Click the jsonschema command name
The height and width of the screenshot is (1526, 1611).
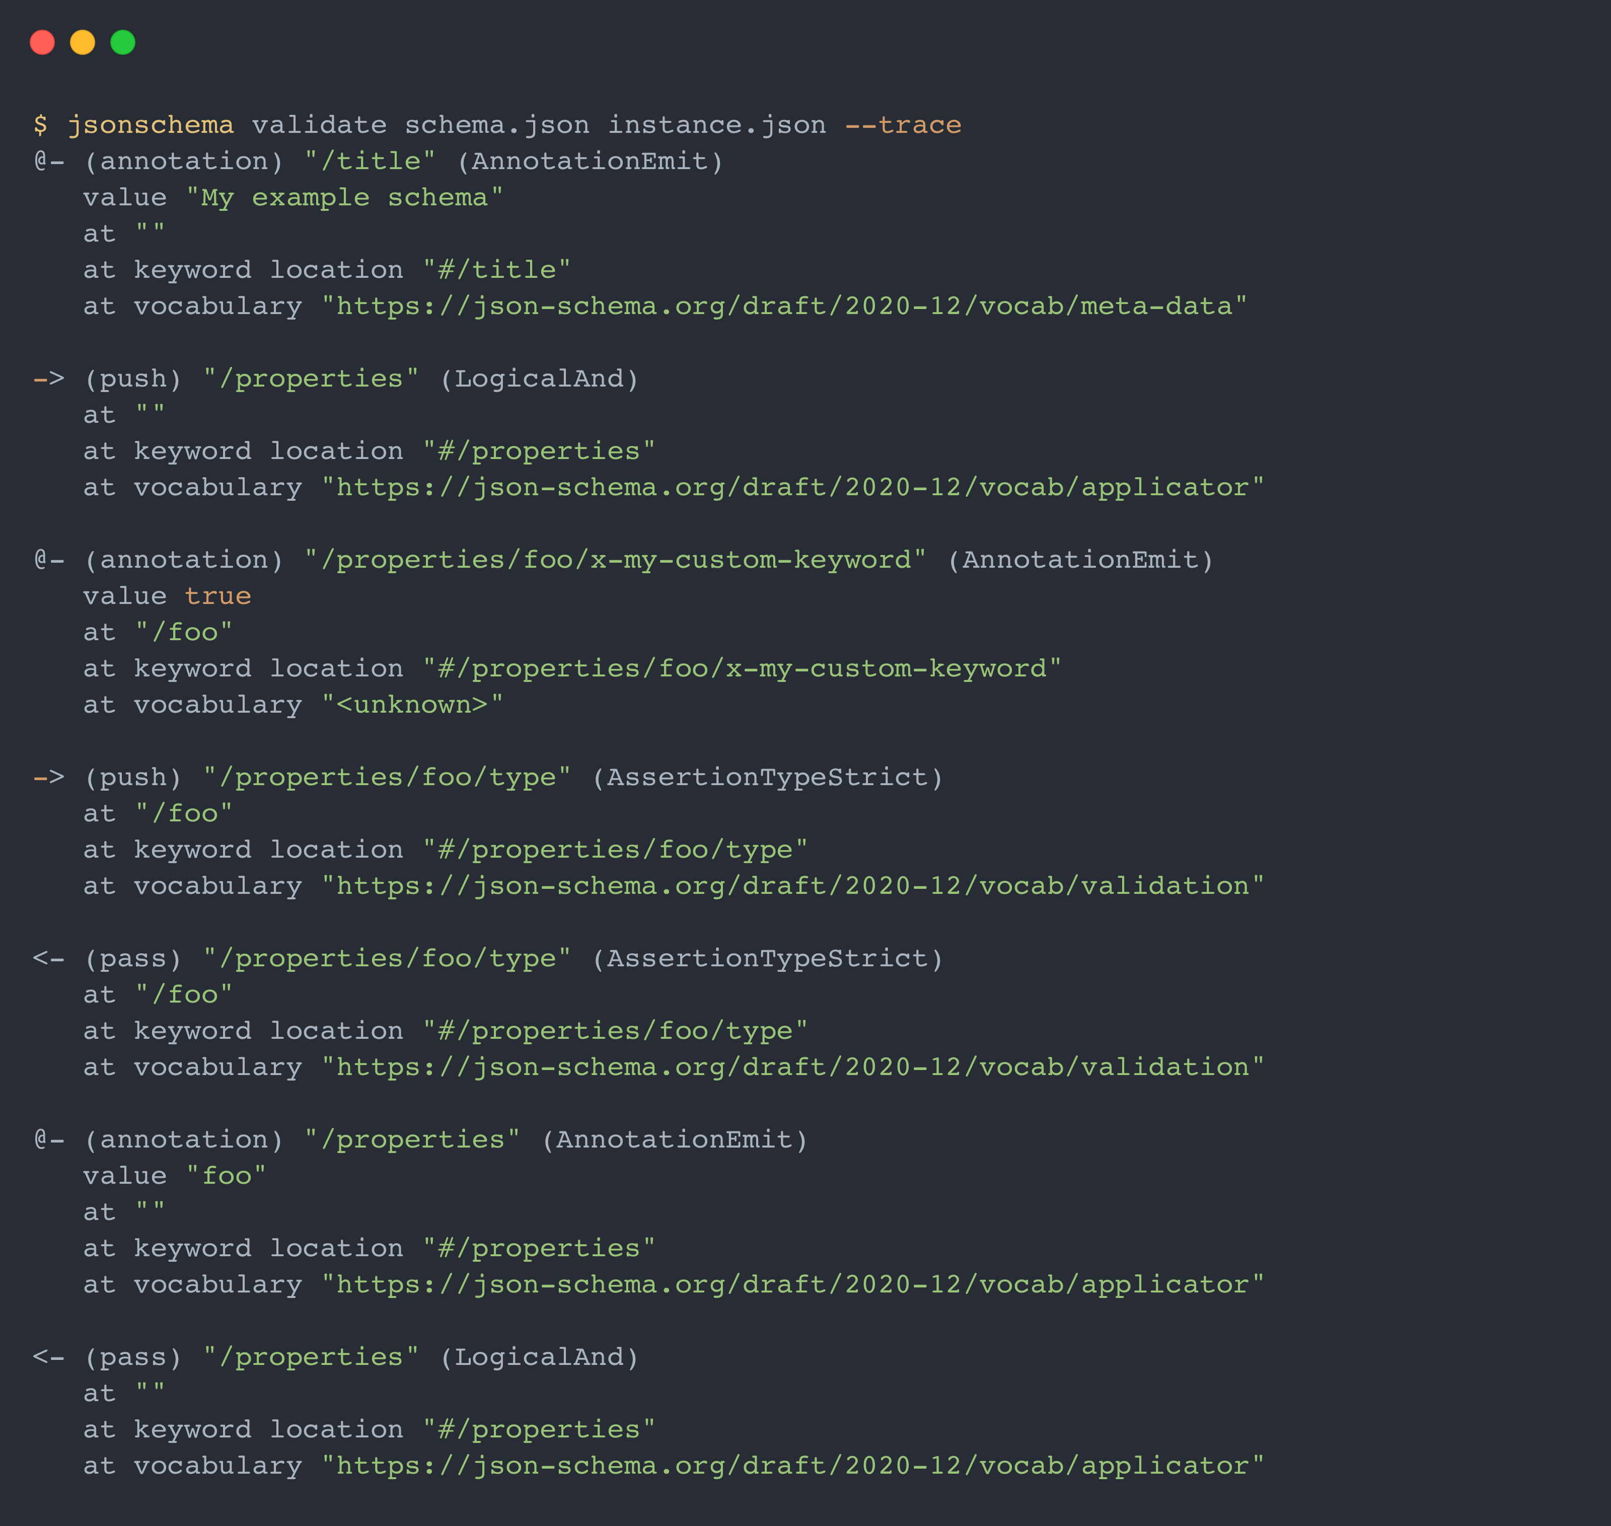(151, 125)
